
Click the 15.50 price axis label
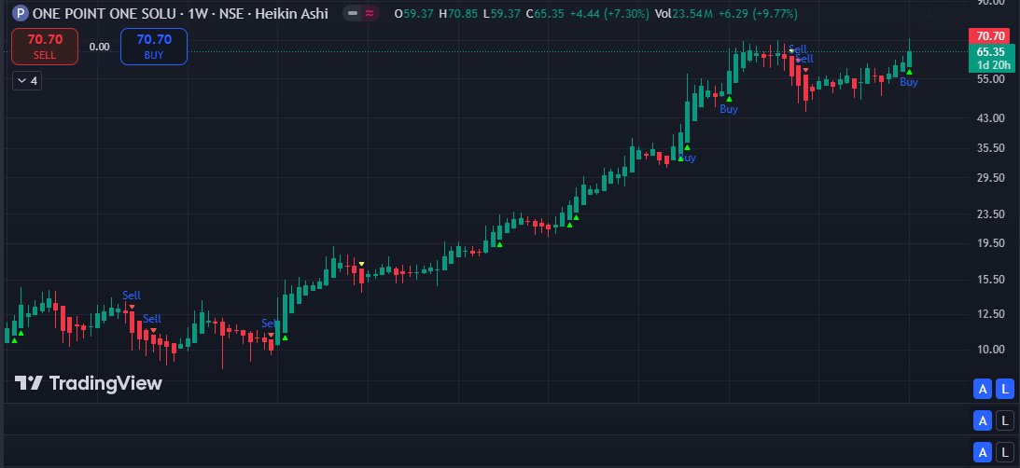pyautogui.click(x=991, y=280)
